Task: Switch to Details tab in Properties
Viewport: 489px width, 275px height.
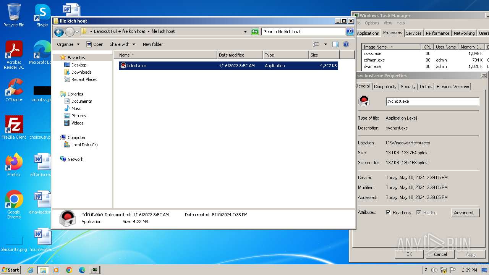Action: pyautogui.click(x=426, y=87)
